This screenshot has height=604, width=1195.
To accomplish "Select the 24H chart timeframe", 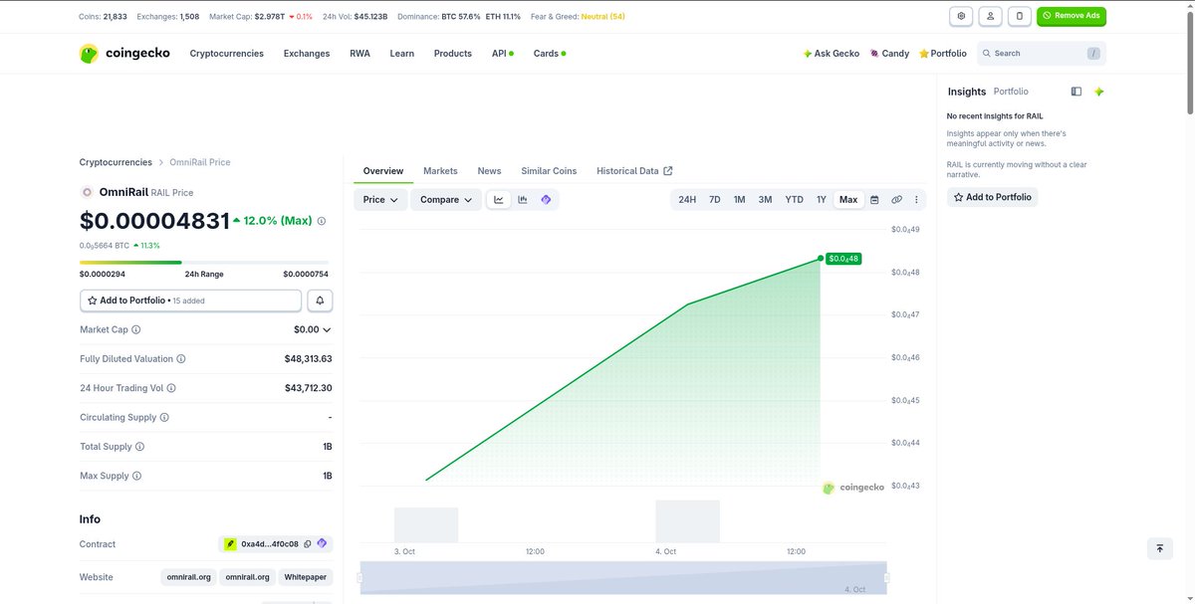I will tap(687, 200).
